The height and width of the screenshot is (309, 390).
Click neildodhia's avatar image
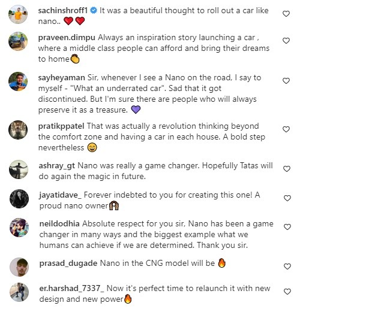18,228
